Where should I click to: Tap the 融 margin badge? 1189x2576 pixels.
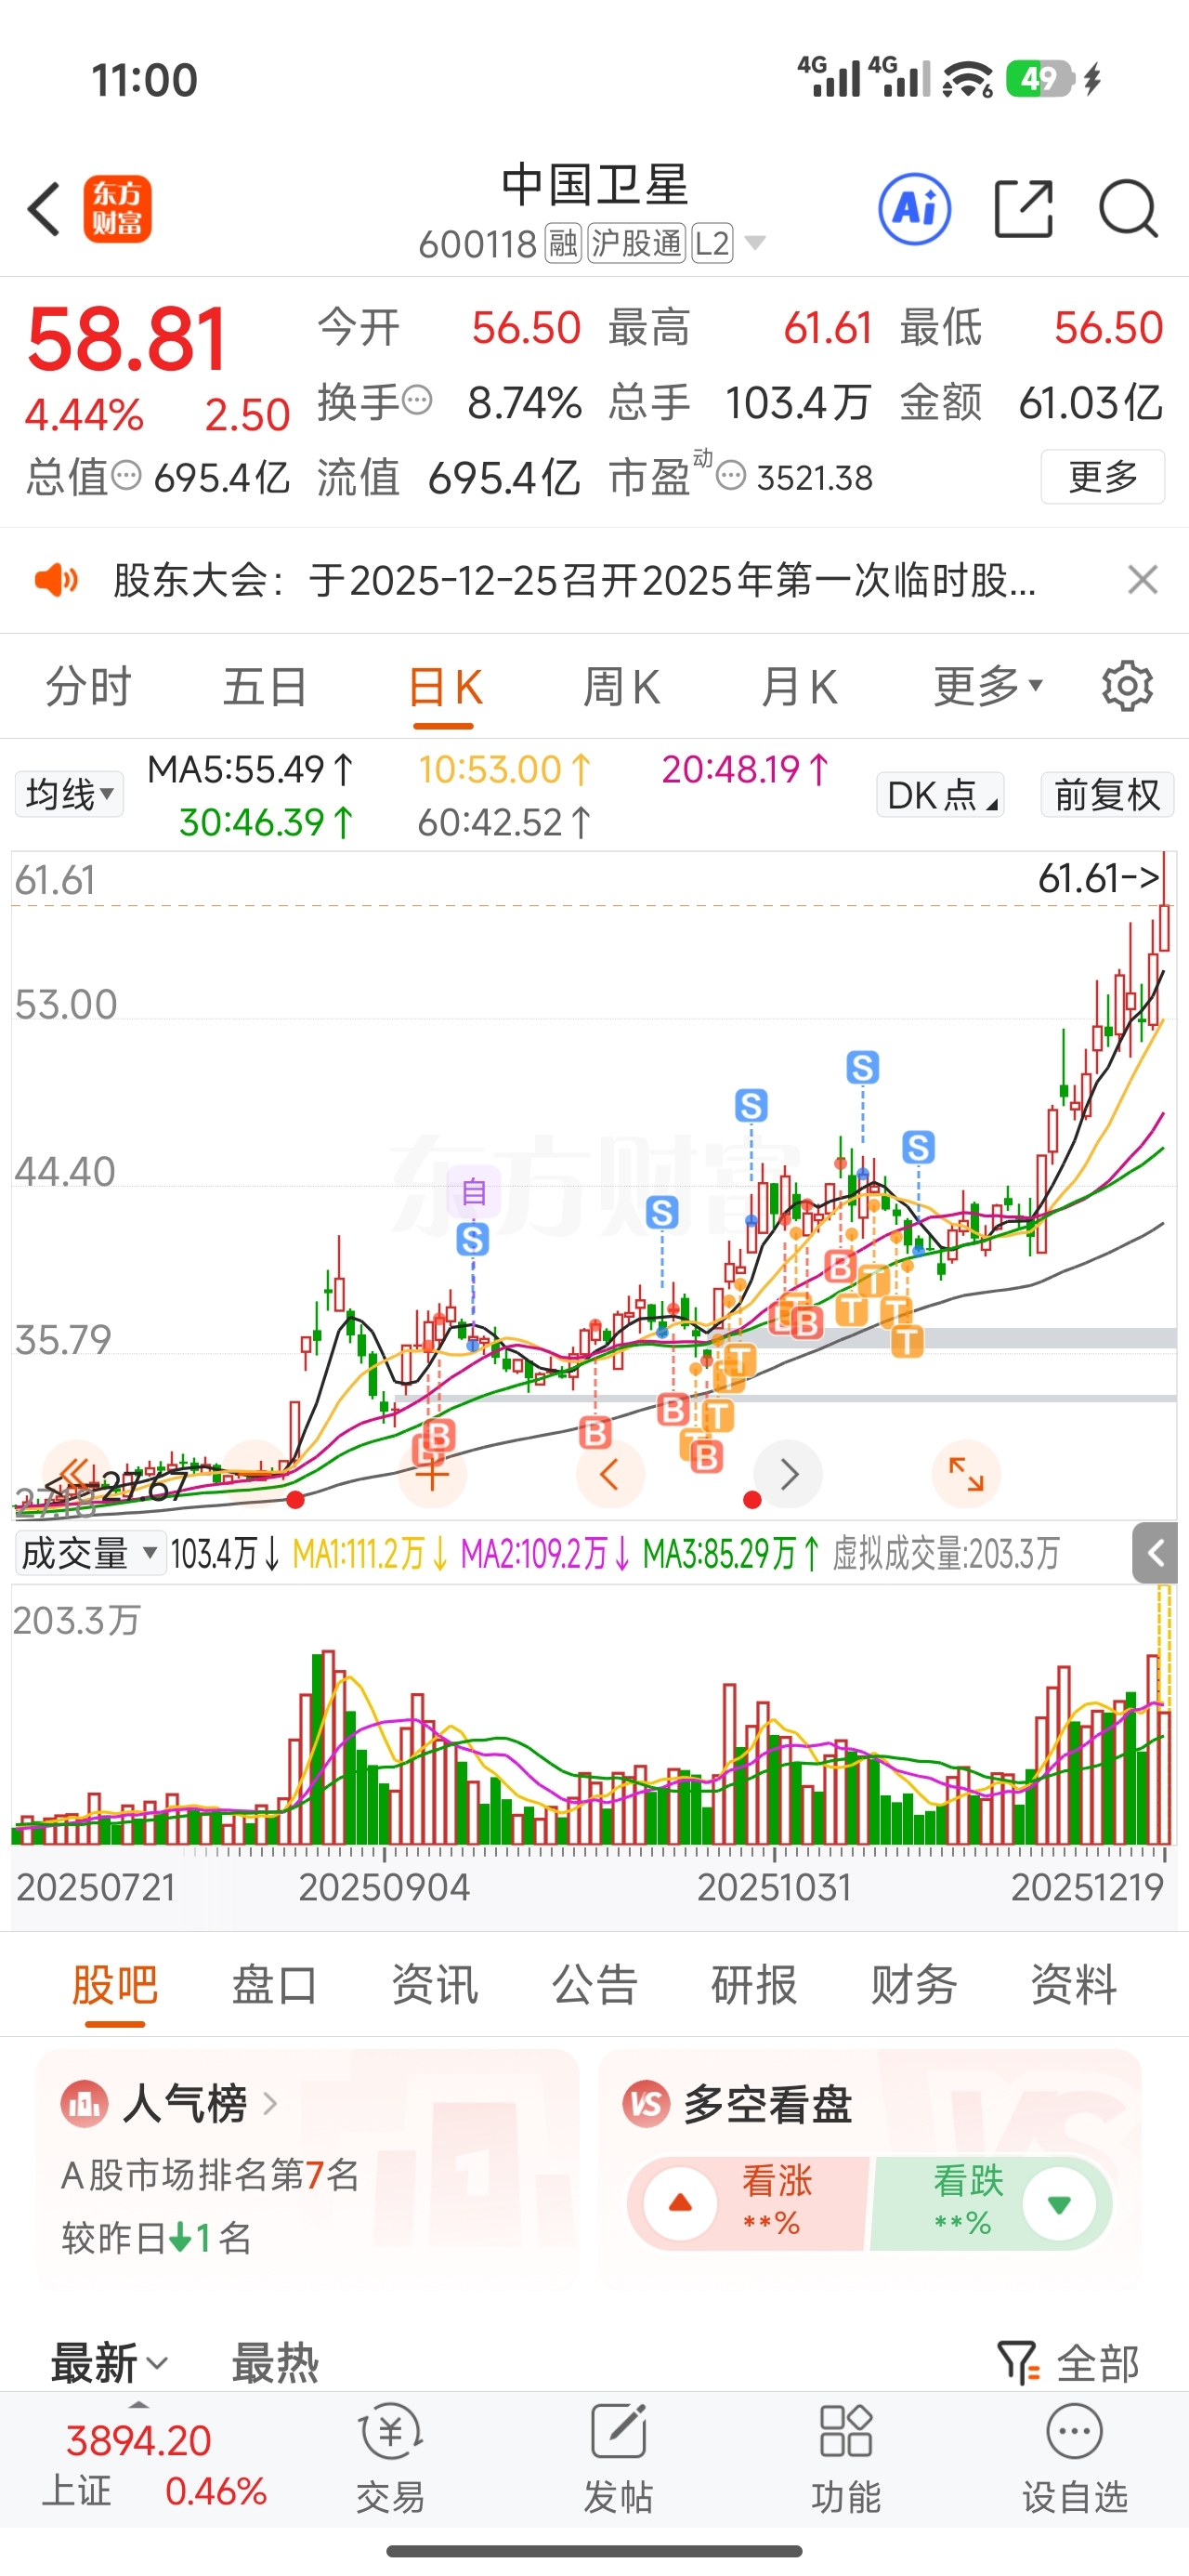(x=563, y=243)
